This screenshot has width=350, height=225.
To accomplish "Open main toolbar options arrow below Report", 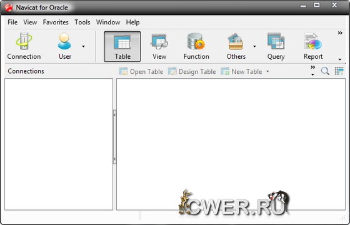I will tap(340, 59).
